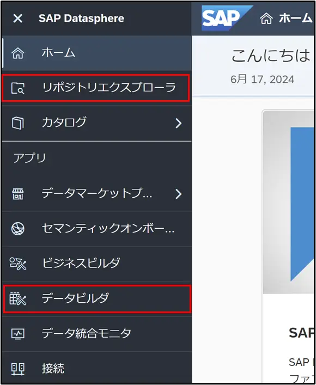
Task: Click the Home house icon in sidebar
Action: point(17,53)
